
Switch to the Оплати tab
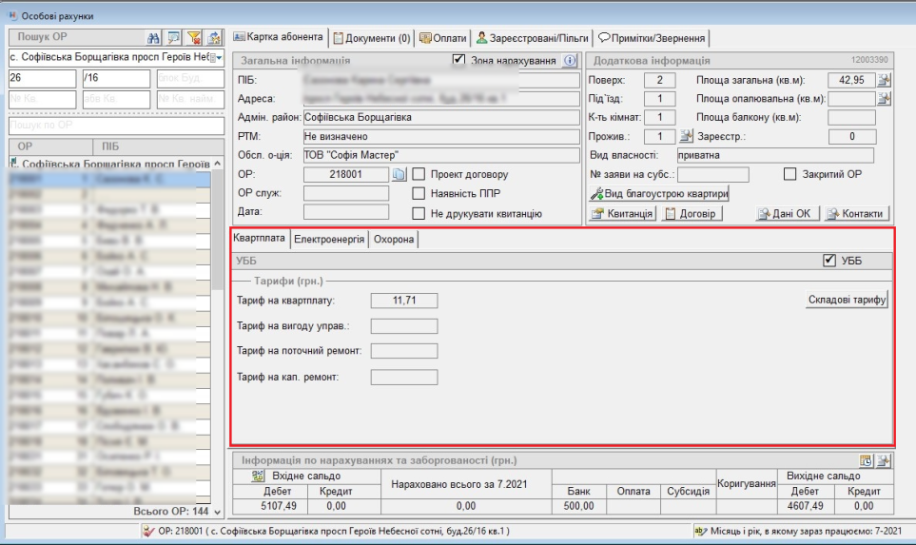(x=443, y=38)
